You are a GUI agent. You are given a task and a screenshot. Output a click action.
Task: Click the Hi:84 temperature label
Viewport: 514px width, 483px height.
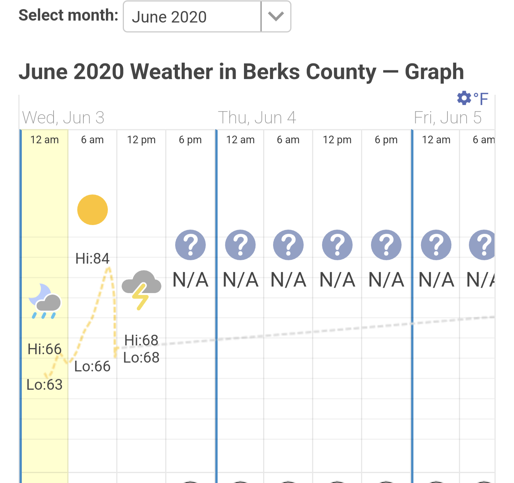tap(93, 259)
